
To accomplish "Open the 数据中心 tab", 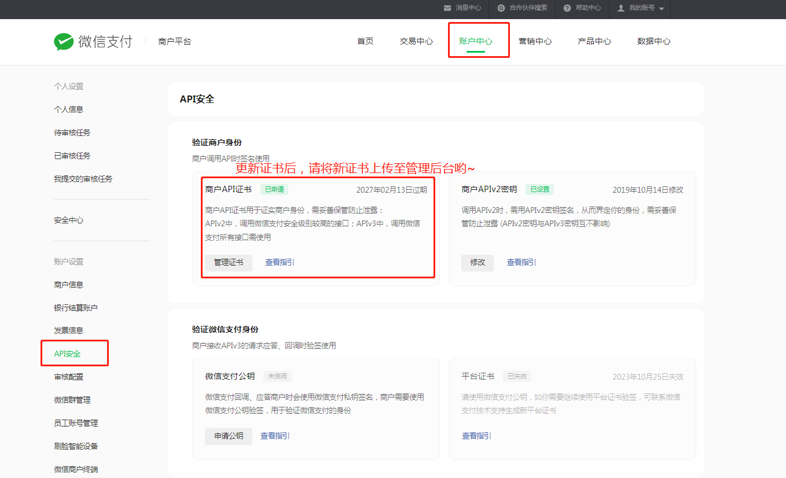I will click(x=654, y=41).
